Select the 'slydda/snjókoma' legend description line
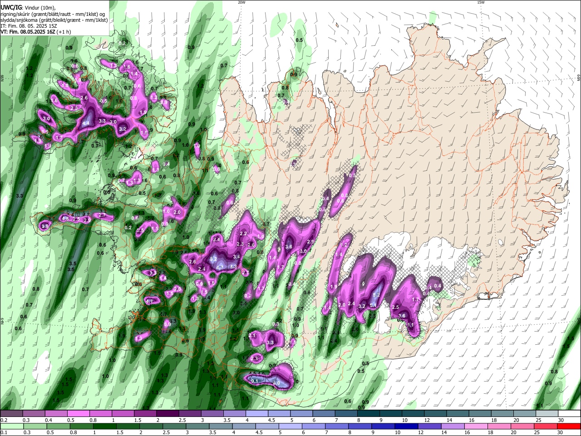Image resolution: width=581 pixels, height=436 pixels. (x=54, y=20)
